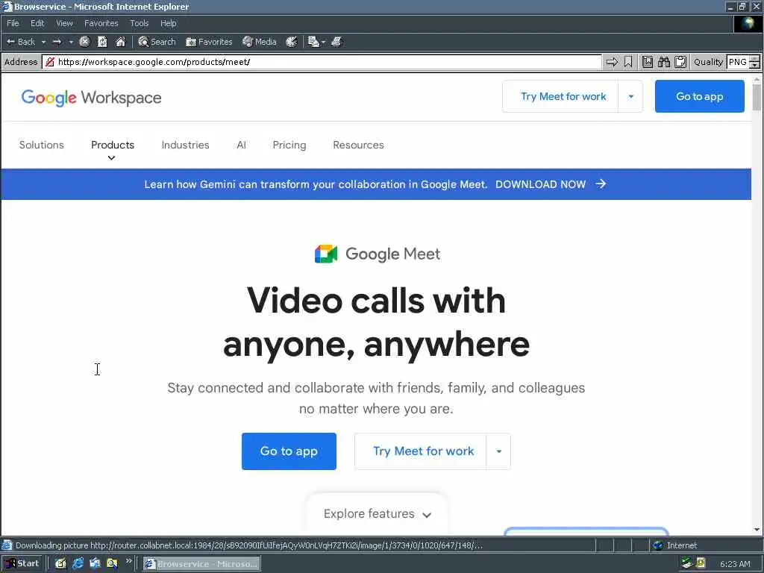
Task: Open the Help menu
Action: pyautogui.click(x=168, y=23)
